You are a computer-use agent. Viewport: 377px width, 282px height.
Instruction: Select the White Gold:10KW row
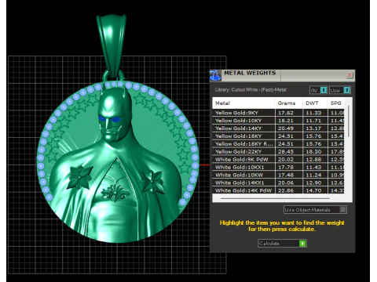click(278, 175)
